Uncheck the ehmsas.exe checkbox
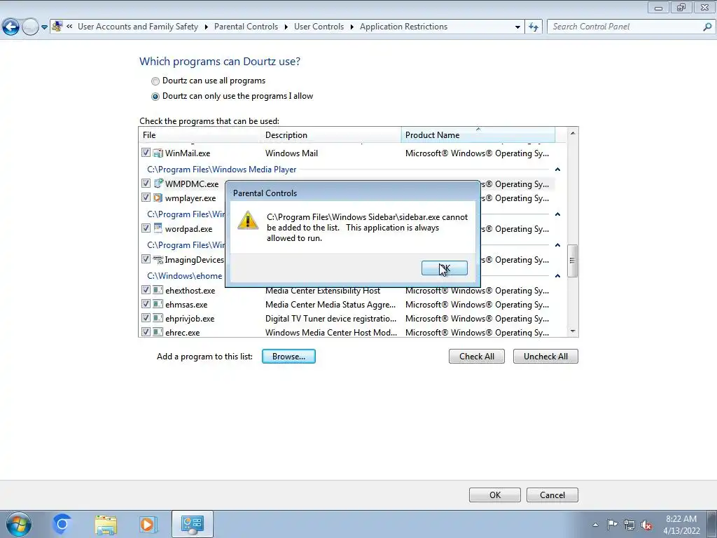This screenshot has width=717, height=538. tap(146, 304)
